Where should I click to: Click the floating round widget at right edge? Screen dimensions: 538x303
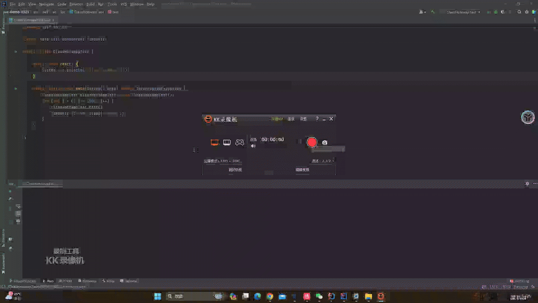click(528, 117)
